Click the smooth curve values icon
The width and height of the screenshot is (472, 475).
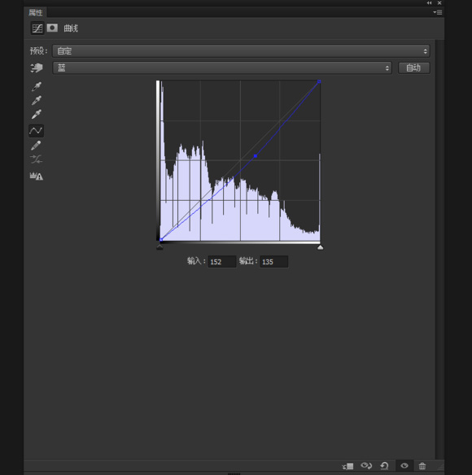(37, 159)
